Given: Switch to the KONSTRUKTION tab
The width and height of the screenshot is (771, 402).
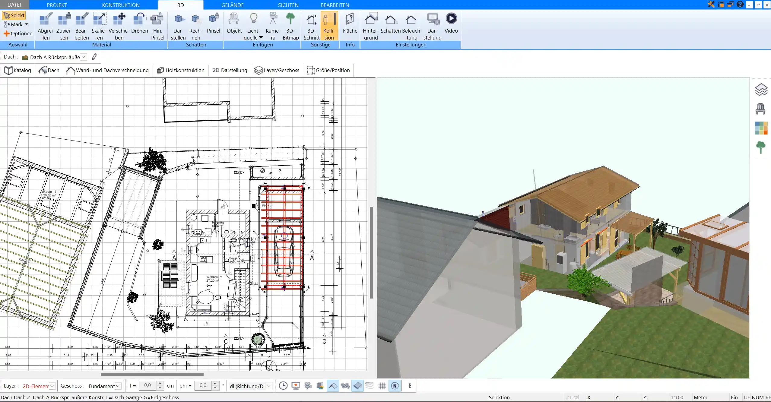Looking at the screenshot, I should (121, 5).
